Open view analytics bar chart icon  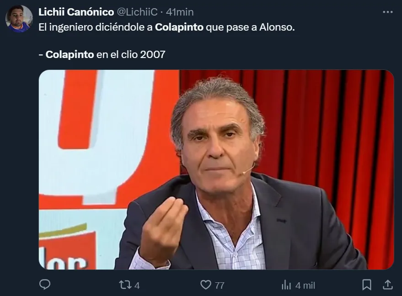tap(286, 285)
